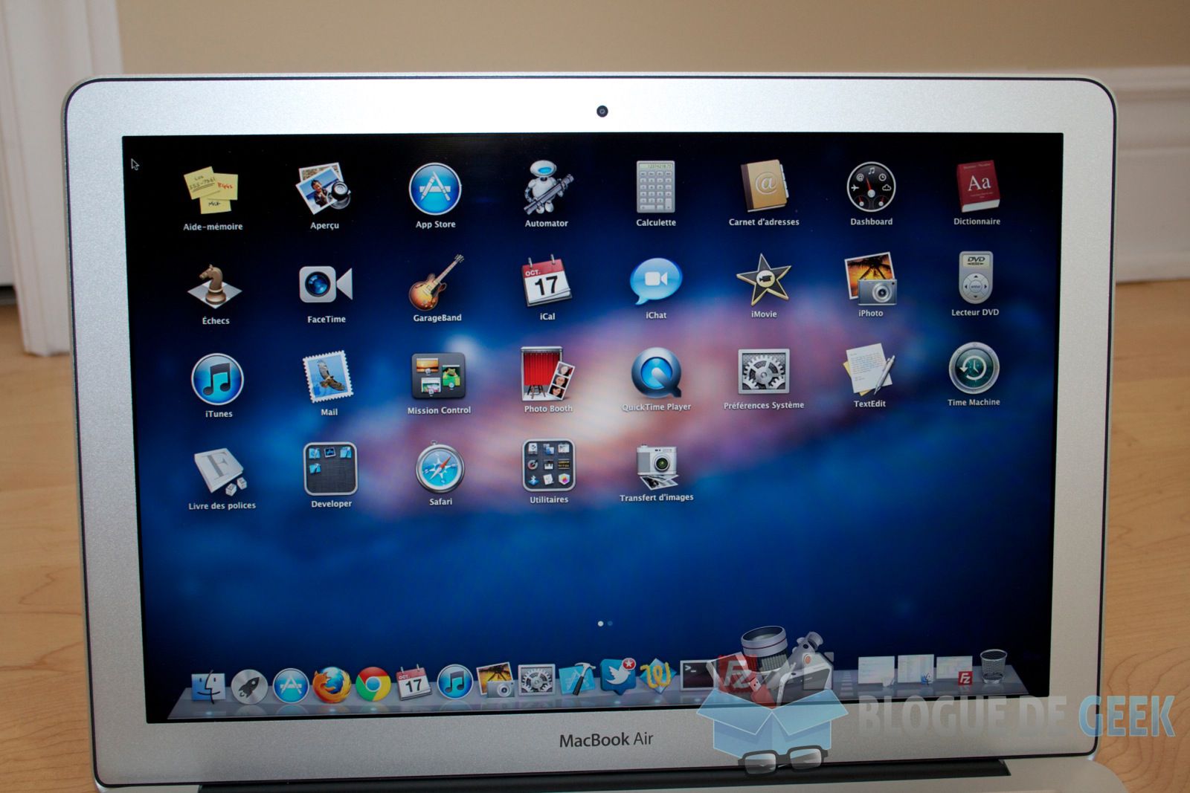Open App Store in the Launchpad grid

click(x=435, y=190)
